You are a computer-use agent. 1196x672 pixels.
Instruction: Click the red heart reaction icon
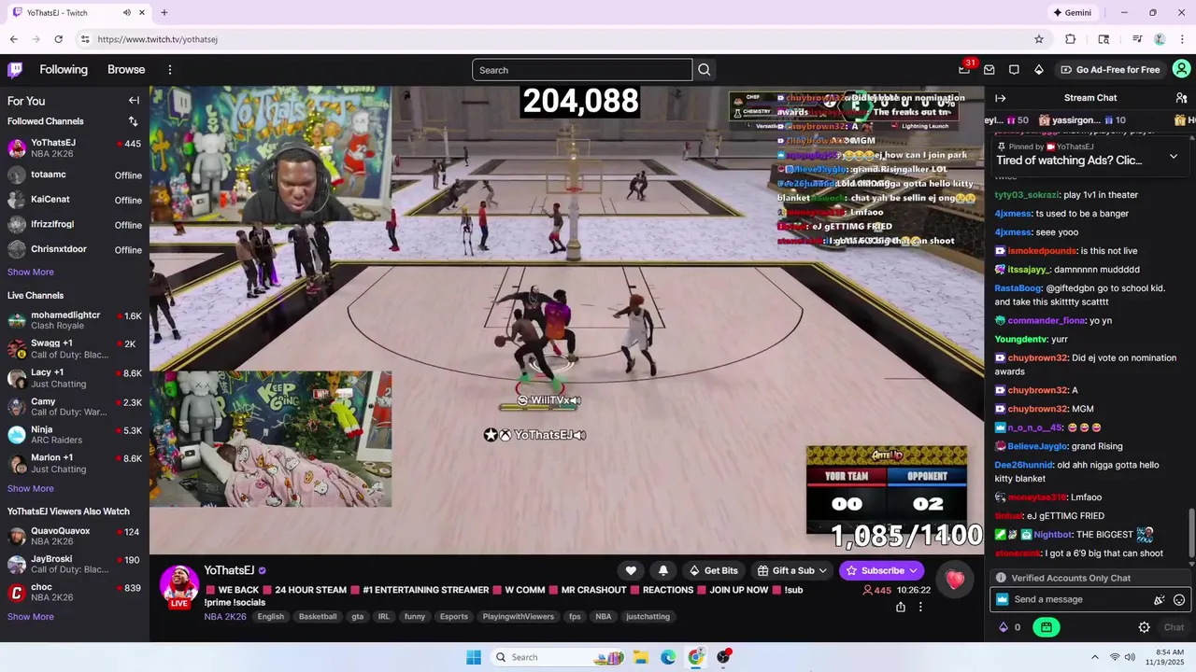[954, 580]
